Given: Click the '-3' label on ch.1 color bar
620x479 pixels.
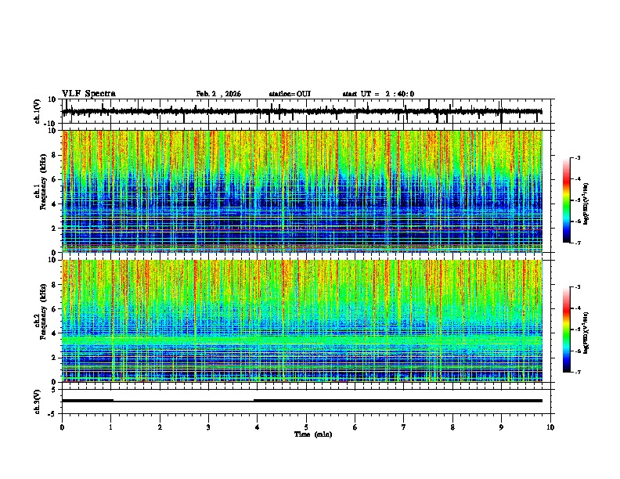Looking at the screenshot, I should point(578,158).
